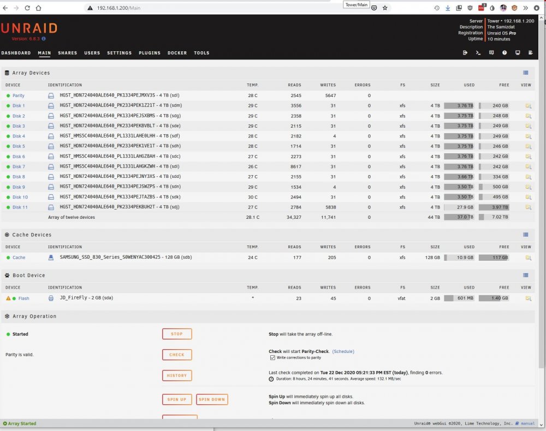Viewport: 546px width, 431px height.
Task: Open the terminal icon in Unraid header
Action: pos(478,53)
